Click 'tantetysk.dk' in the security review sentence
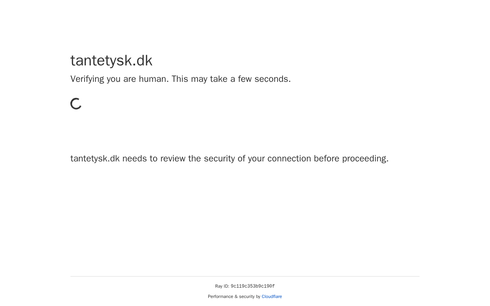This screenshot has width=490, height=306. point(95,159)
